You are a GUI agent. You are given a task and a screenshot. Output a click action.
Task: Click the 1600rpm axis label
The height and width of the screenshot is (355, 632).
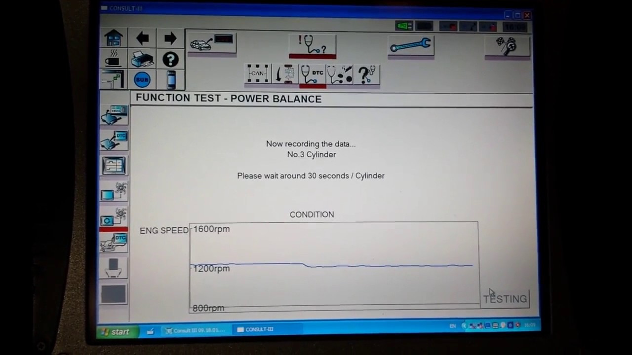click(211, 229)
